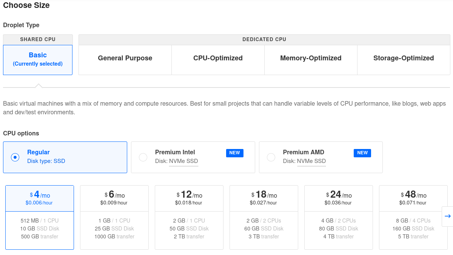Viewport: 453px width, 255px height.
Task: Click the NEW badge on Premium AMD
Action: (x=362, y=153)
